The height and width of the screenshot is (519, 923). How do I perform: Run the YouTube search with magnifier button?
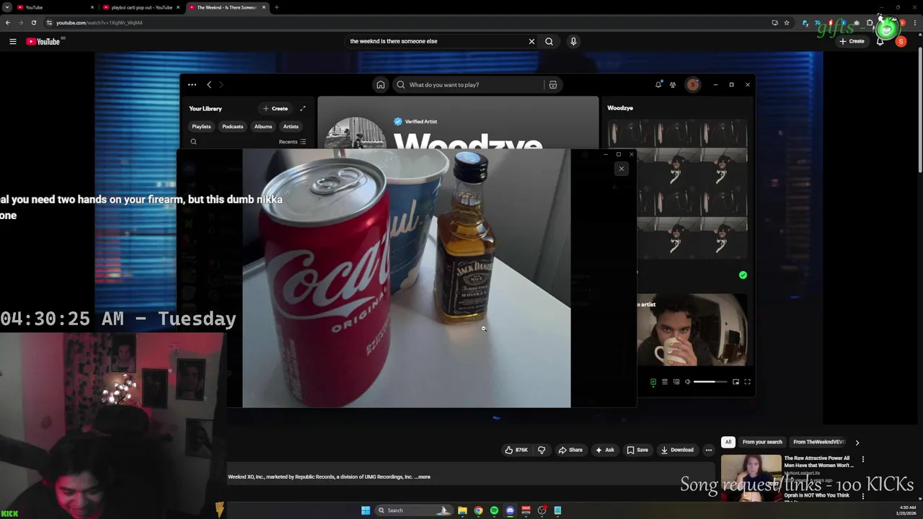pyautogui.click(x=549, y=41)
